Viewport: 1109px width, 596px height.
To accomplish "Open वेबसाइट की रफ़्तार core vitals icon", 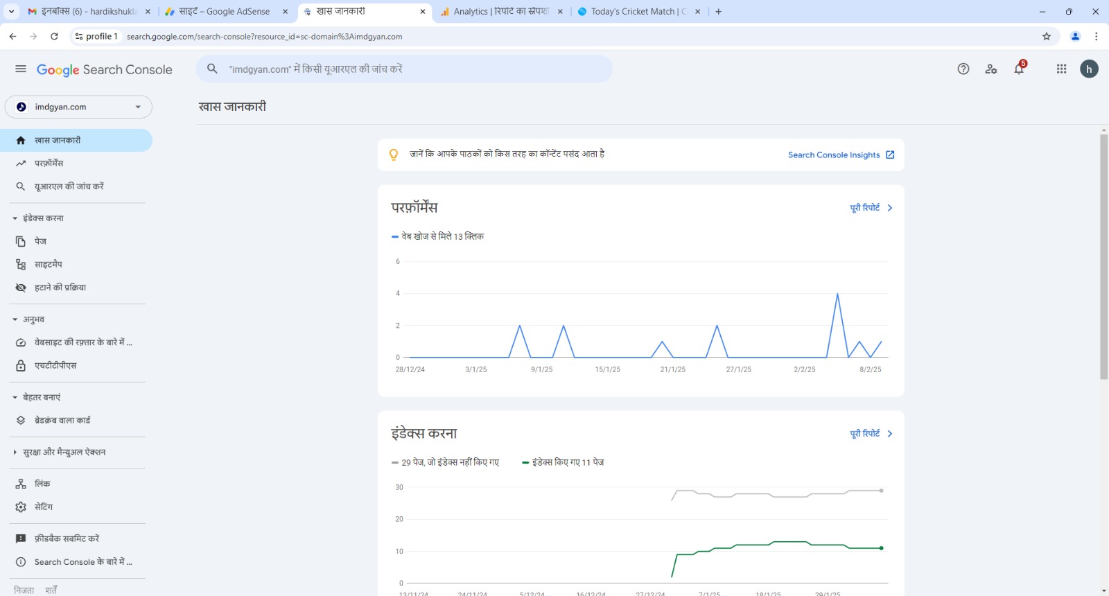I will tap(21, 342).
